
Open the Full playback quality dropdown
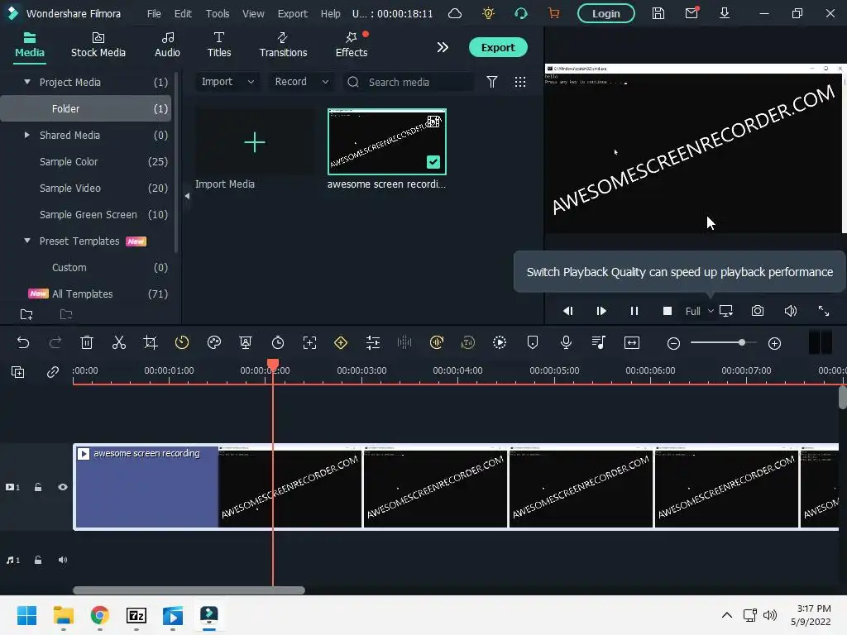point(699,311)
